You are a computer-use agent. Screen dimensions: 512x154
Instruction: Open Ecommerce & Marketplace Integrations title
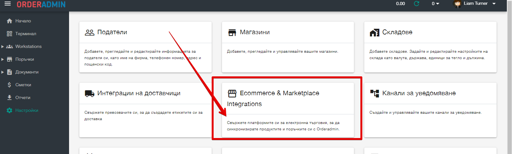[x=273, y=98]
